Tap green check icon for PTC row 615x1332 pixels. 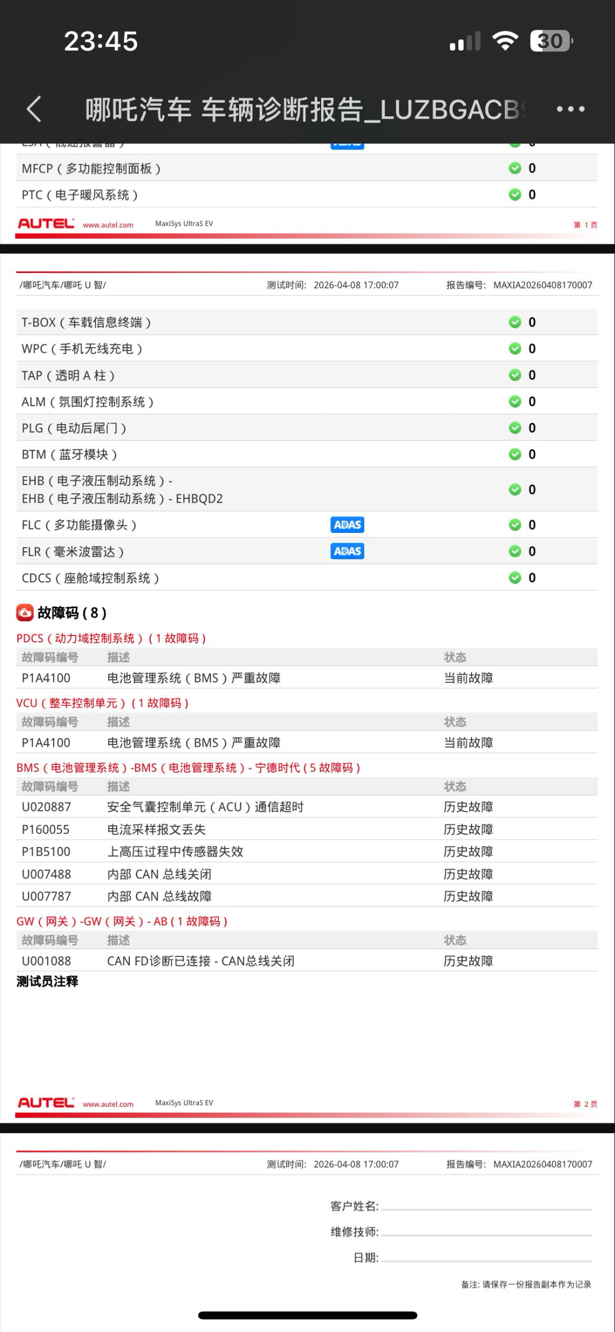pyautogui.click(x=515, y=194)
